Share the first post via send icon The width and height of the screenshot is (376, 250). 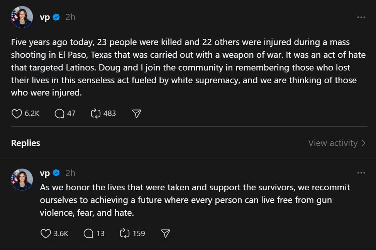[136, 113]
